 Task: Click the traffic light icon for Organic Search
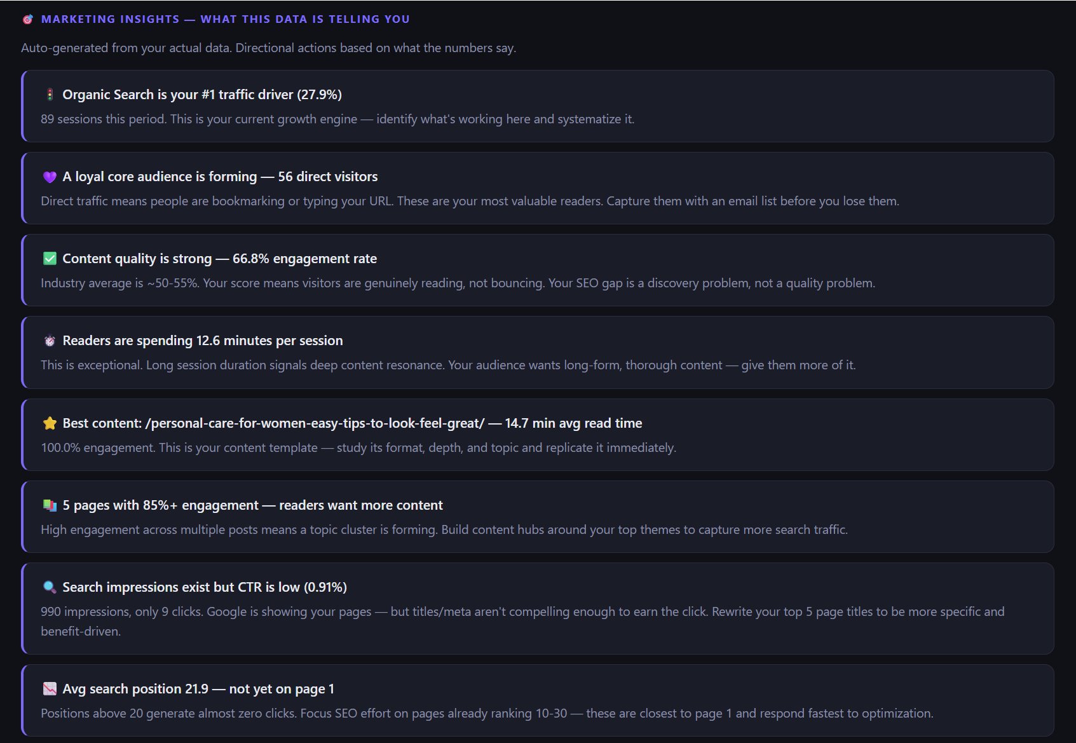pos(50,95)
